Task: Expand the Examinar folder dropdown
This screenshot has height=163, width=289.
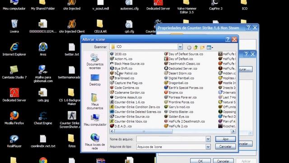Action: [180, 47]
